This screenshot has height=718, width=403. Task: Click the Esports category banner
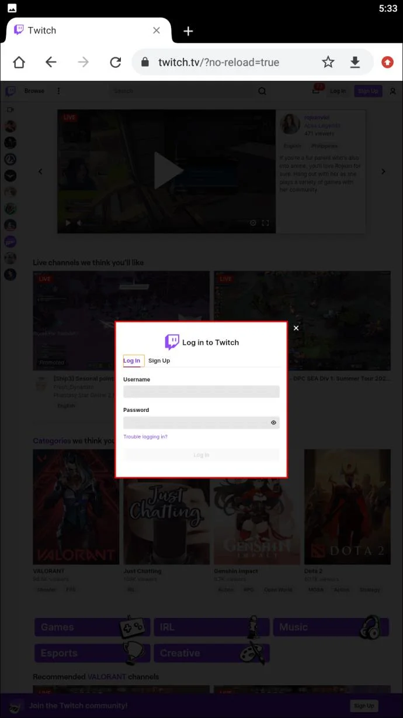coord(92,653)
